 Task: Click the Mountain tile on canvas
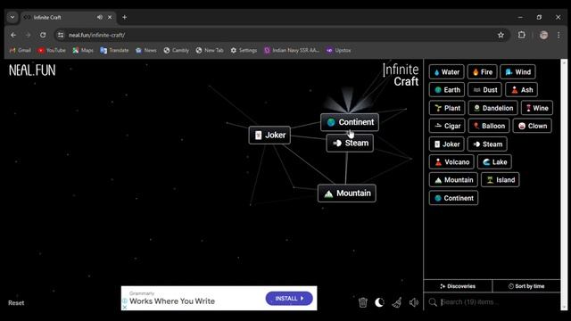[347, 193]
